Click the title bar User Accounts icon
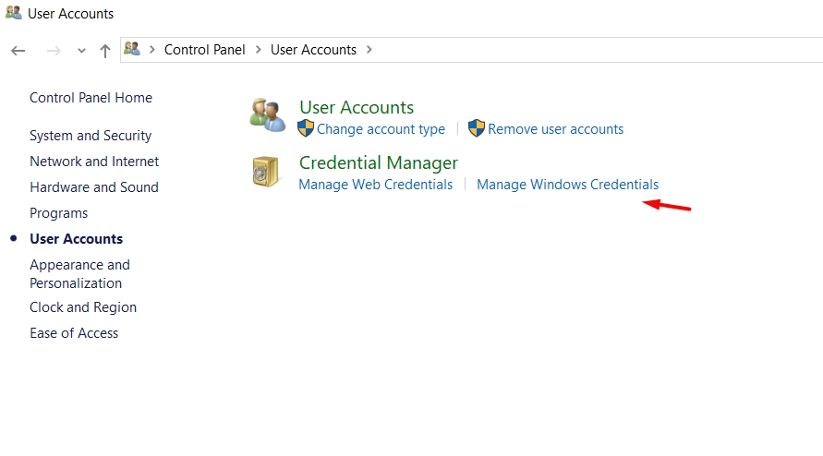Viewport: 823px width, 456px height. click(x=14, y=13)
